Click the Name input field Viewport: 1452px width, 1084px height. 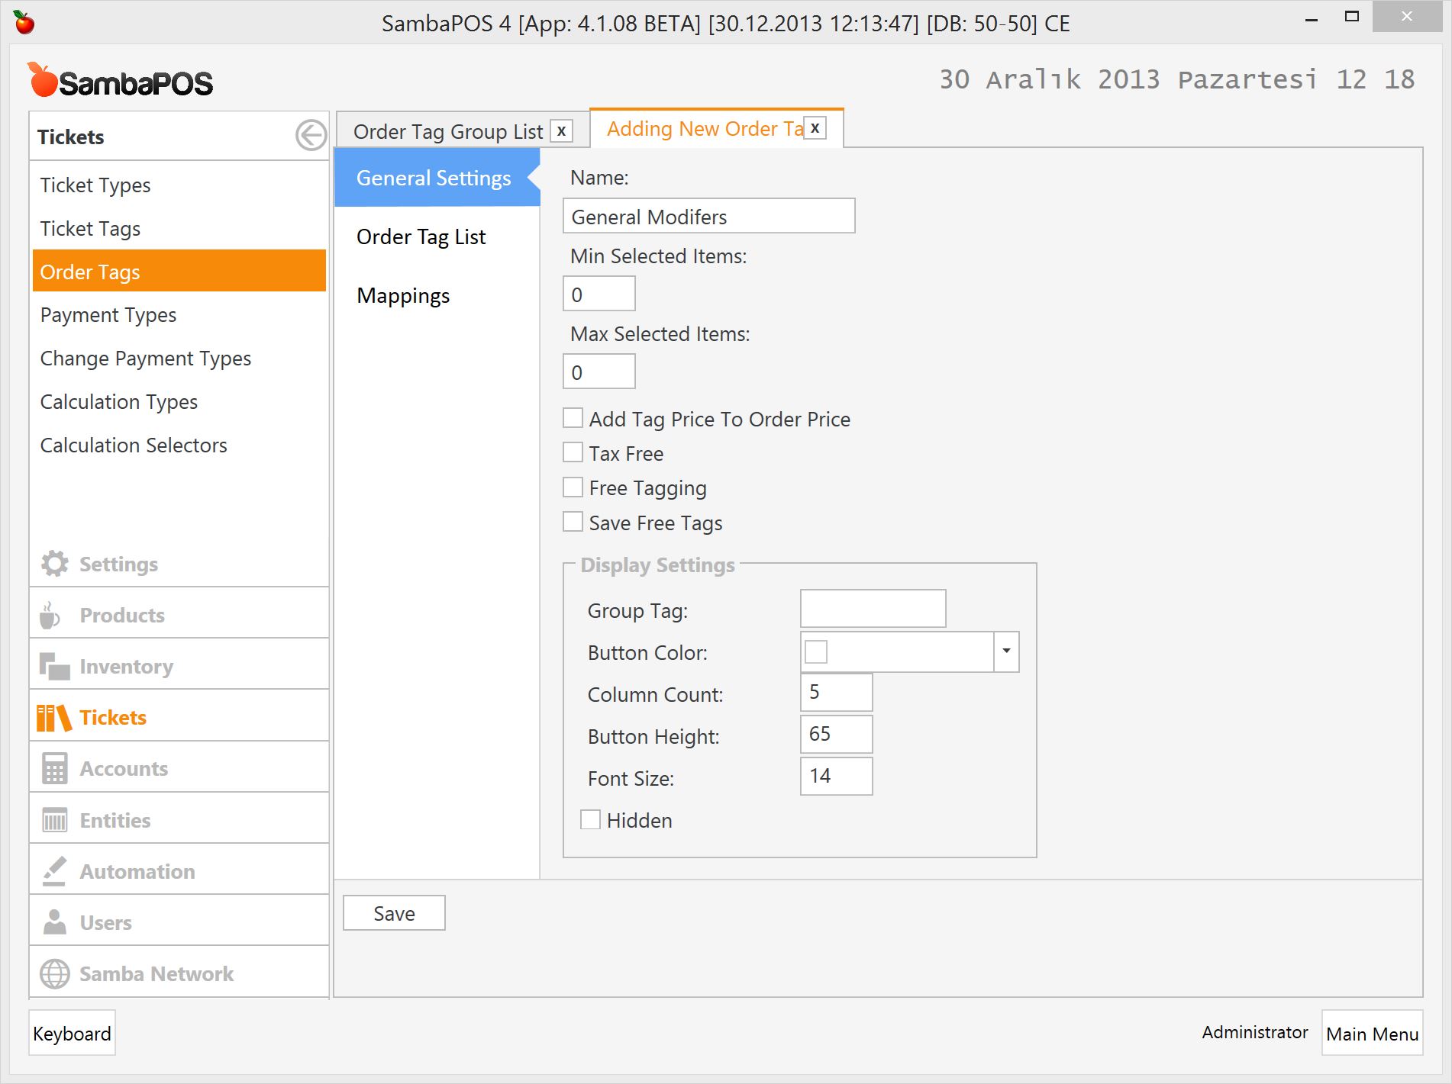[x=709, y=216]
